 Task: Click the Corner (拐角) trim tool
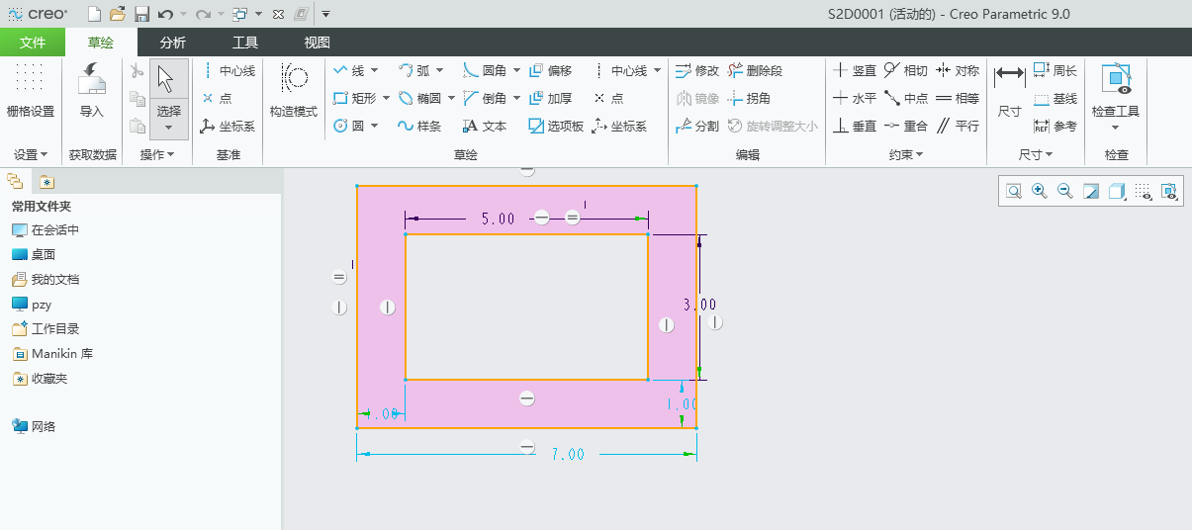point(749,99)
